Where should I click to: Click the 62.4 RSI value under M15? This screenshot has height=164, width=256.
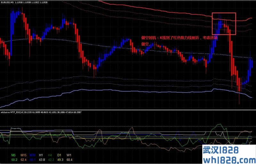[23, 160]
